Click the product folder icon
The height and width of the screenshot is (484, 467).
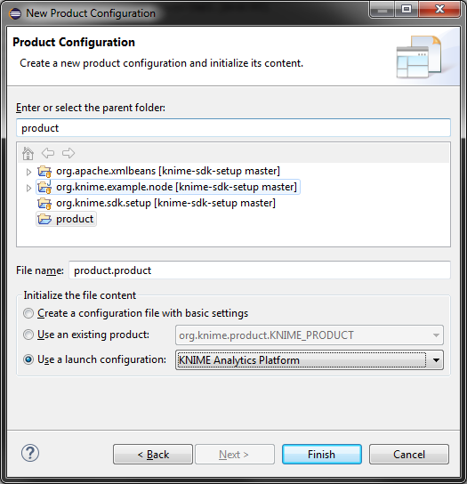[x=44, y=219]
